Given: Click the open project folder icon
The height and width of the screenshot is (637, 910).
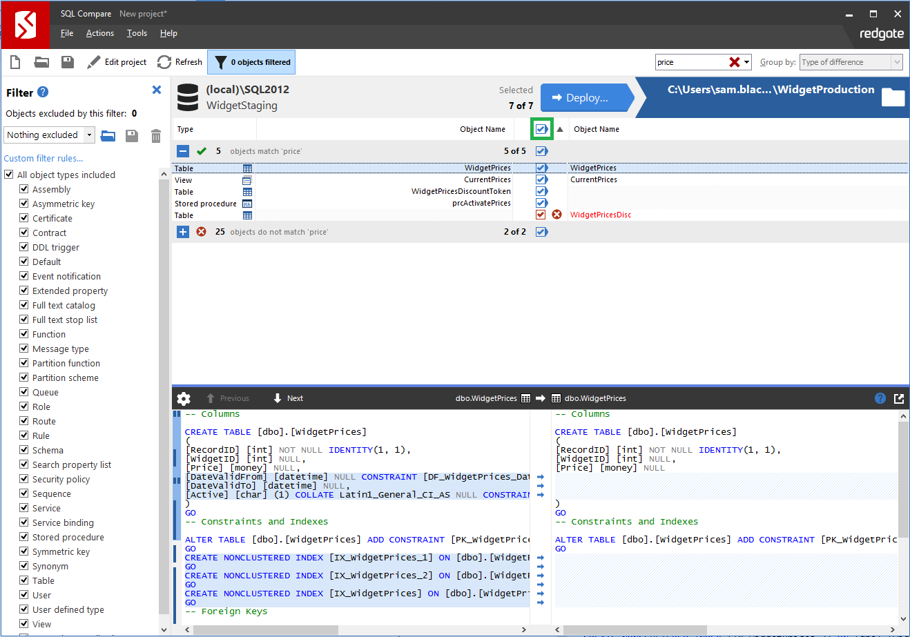Looking at the screenshot, I should (41, 62).
